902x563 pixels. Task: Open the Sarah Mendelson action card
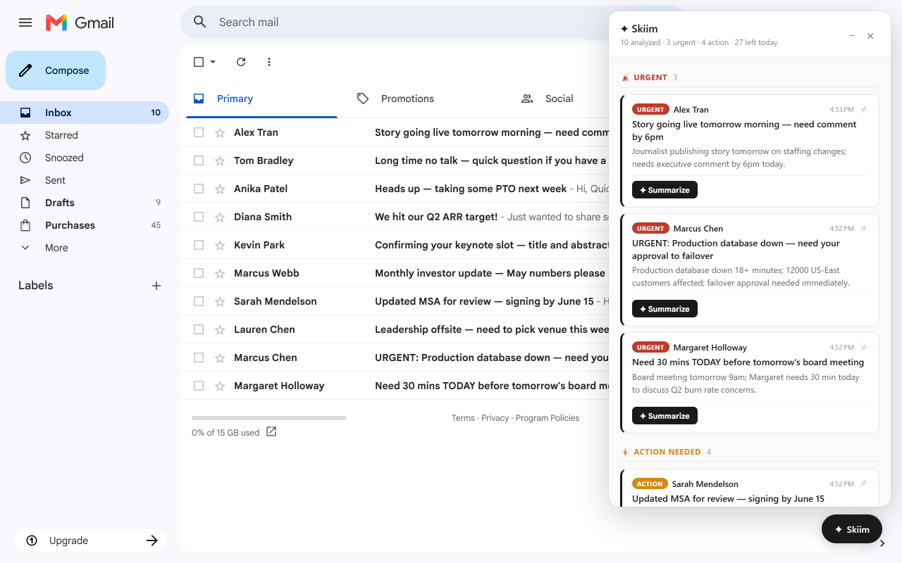pos(750,488)
